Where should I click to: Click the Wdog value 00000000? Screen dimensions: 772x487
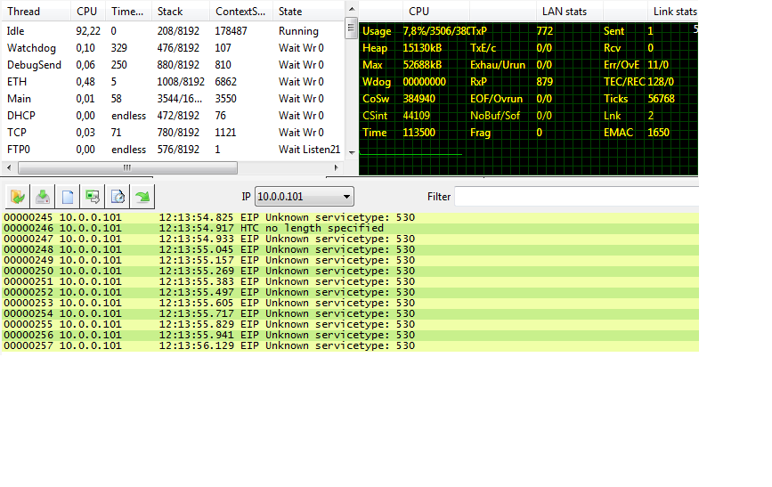424,82
